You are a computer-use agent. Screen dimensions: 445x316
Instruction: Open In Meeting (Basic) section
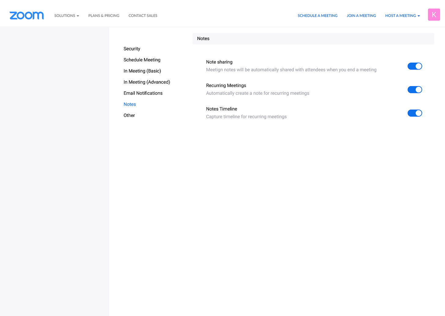coord(142,71)
